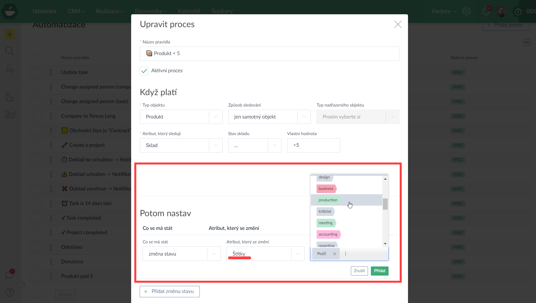Expand the Typ objektu dropdown showing Produkt
536x303 pixels.
pyautogui.click(x=181, y=117)
